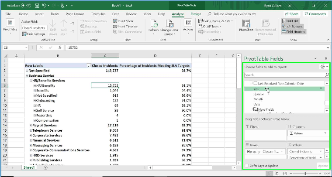Check the Defer Layout Update box
The height and width of the screenshot is (177, 332).
[247, 166]
